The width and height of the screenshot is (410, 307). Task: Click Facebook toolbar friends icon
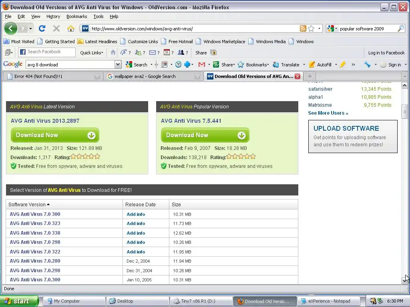(x=181, y=52)
